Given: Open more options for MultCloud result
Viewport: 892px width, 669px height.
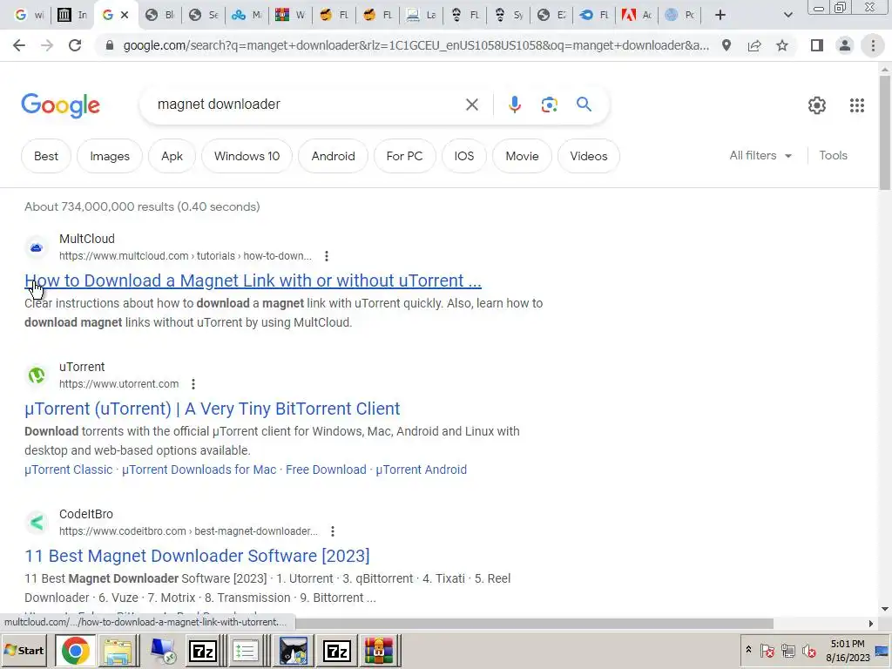Looking at the screenshot, I should click(327, 256).
